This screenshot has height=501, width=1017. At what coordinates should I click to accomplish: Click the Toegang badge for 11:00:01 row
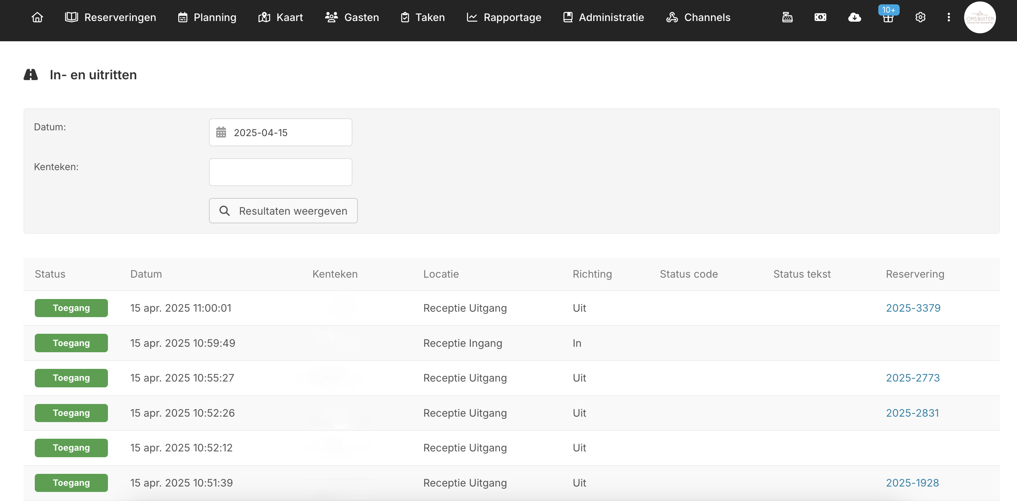[x=71, y=308]
